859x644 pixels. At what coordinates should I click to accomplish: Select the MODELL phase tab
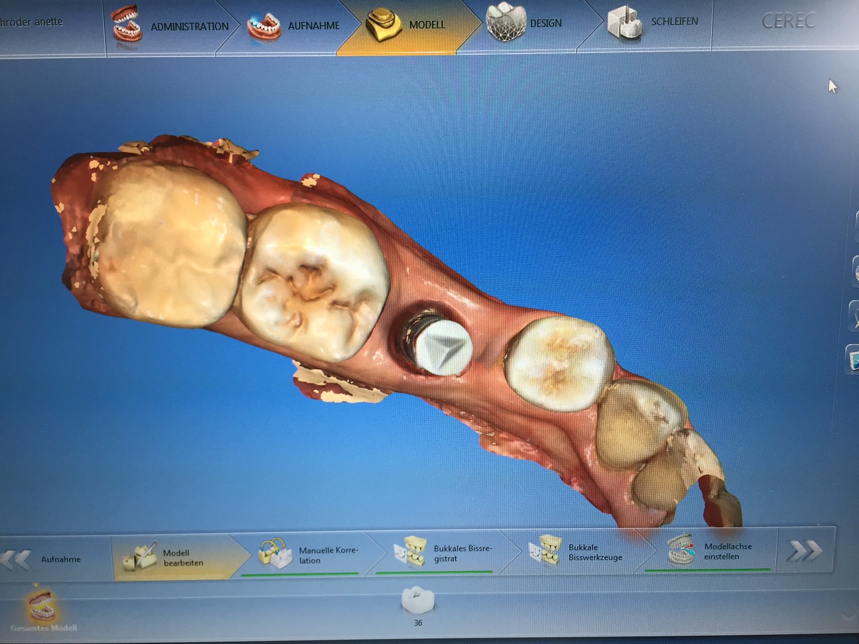coord(426,25)
